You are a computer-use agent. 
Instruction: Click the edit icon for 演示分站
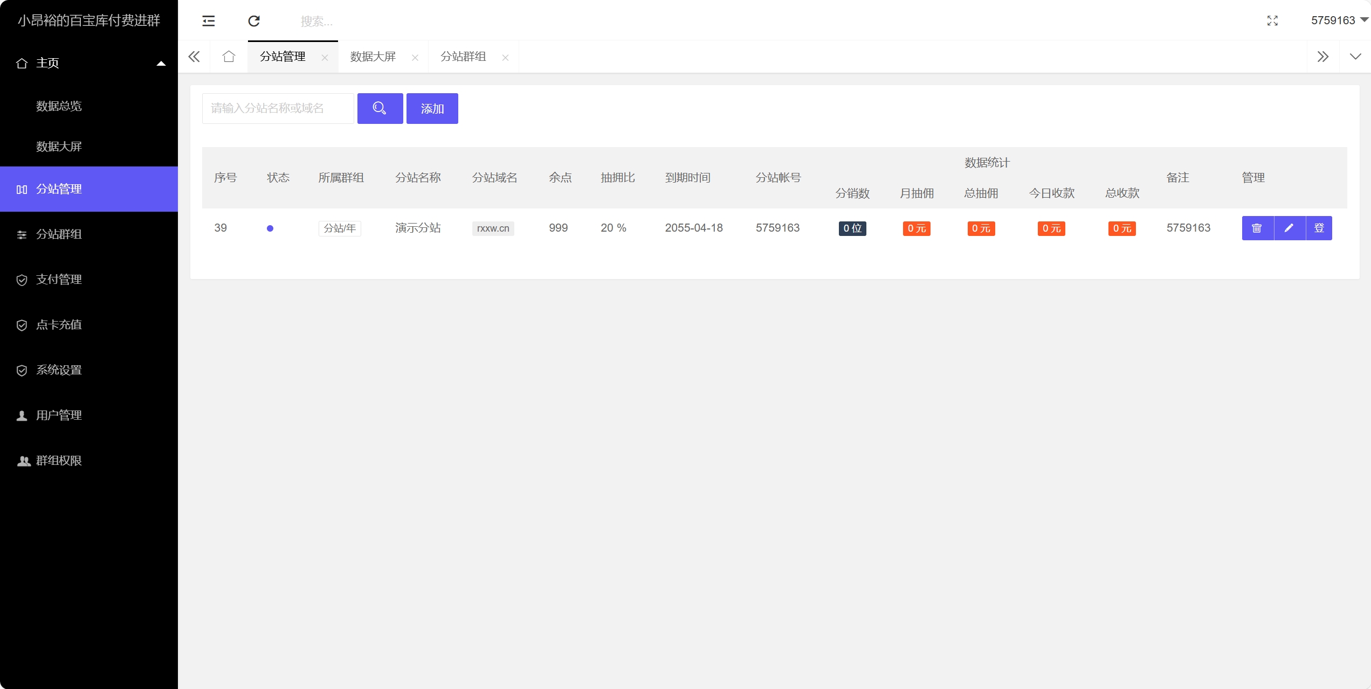(x=1286, y=228)
